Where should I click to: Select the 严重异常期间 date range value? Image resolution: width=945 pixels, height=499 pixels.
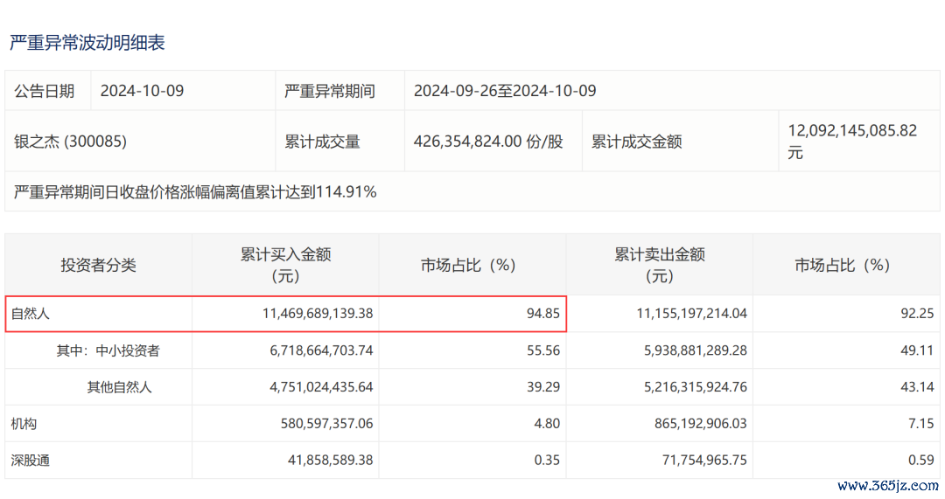505,91
